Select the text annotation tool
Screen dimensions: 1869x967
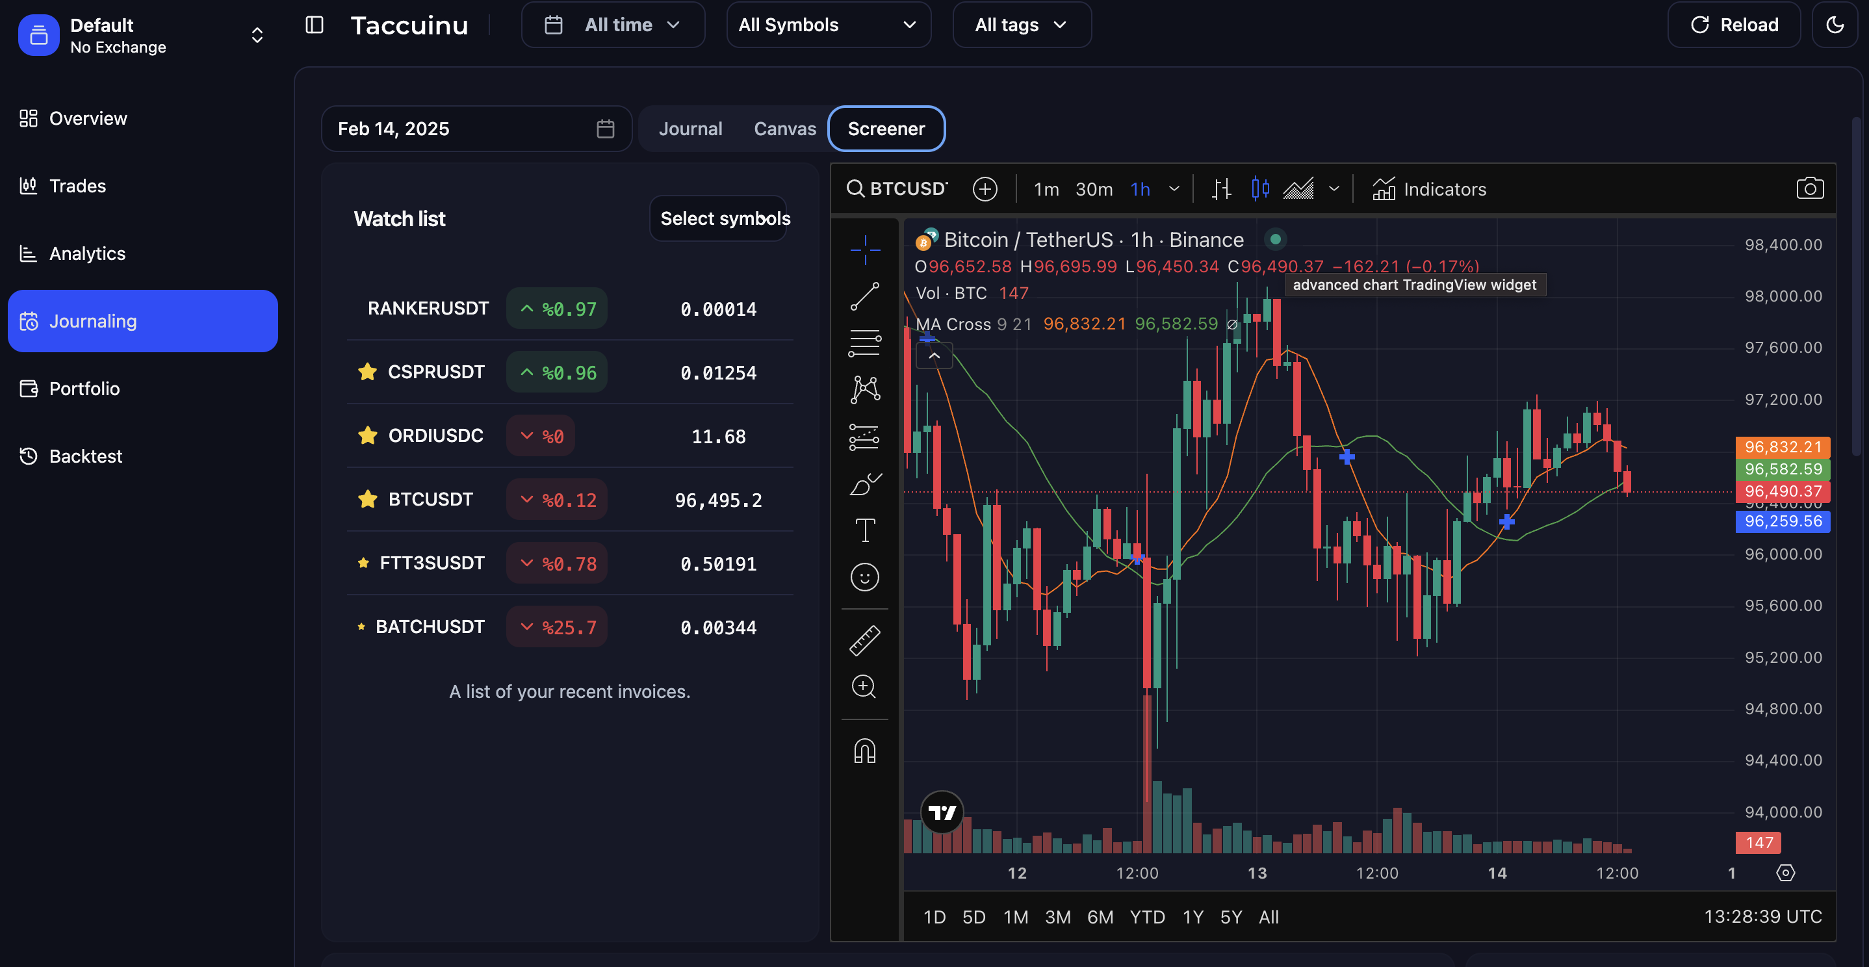[864, 530]
